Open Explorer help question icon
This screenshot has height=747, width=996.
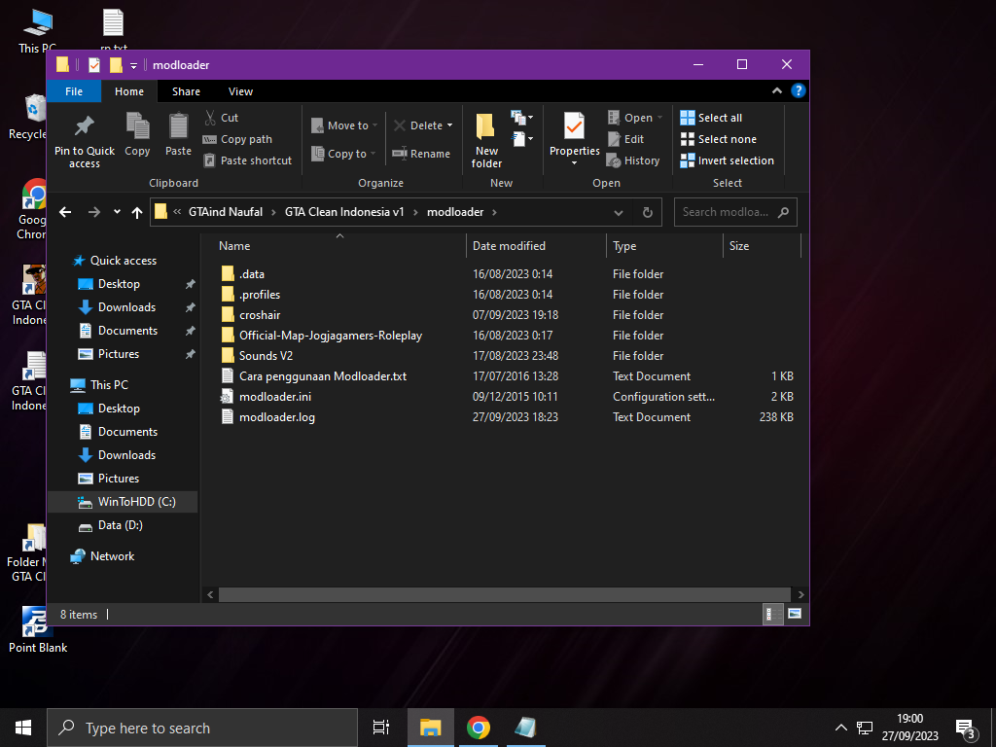[x=798, y=90]
